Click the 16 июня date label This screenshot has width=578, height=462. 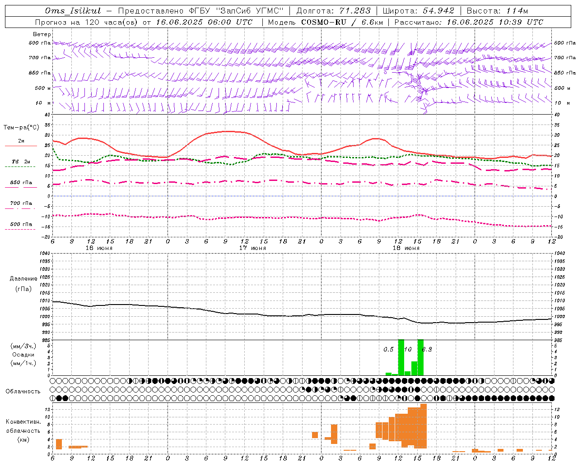pos(99,248)
